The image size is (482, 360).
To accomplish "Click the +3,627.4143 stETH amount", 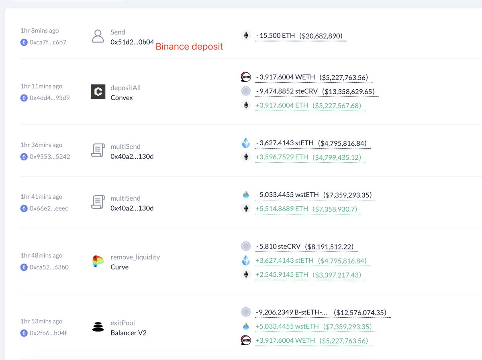I will click(284, 261).
